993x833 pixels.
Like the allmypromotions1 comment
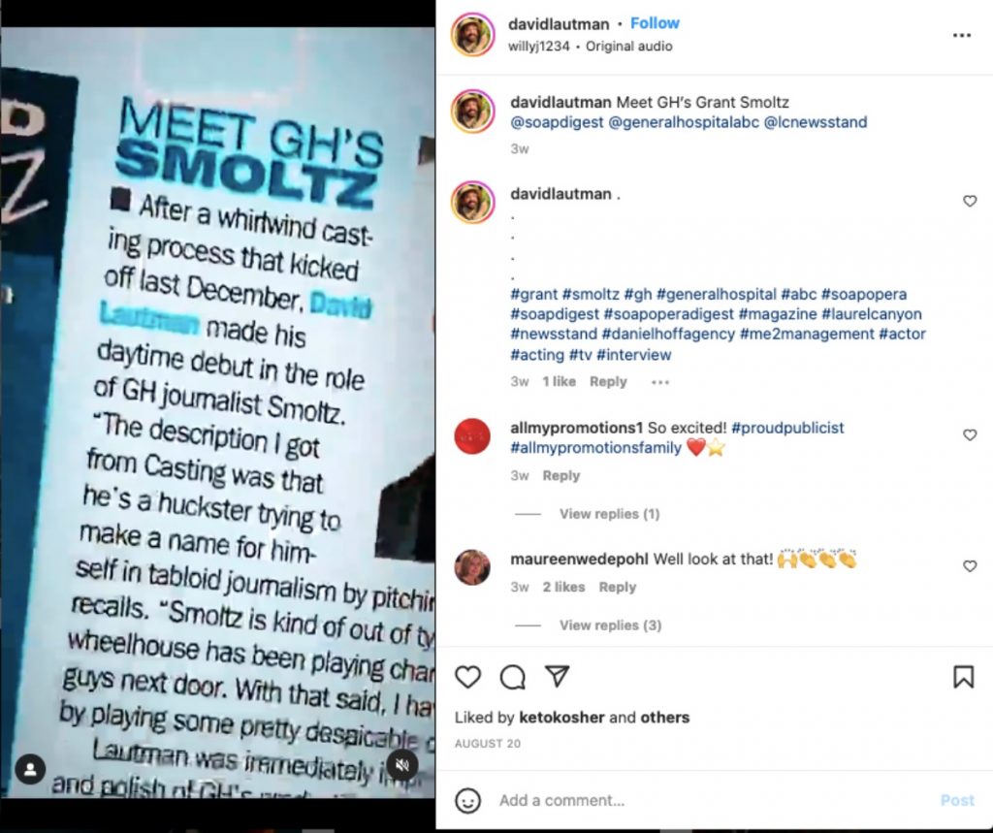pyautogui.click(x=970, y=435)
